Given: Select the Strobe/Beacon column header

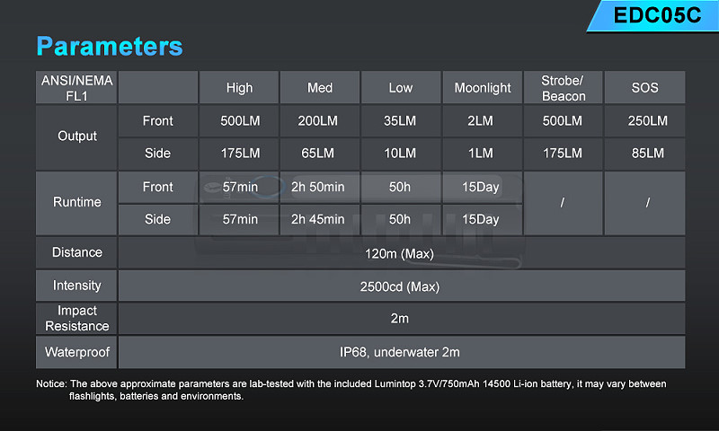Looking at the screenshot, I should pyautogui.click(x=564, y=87).
